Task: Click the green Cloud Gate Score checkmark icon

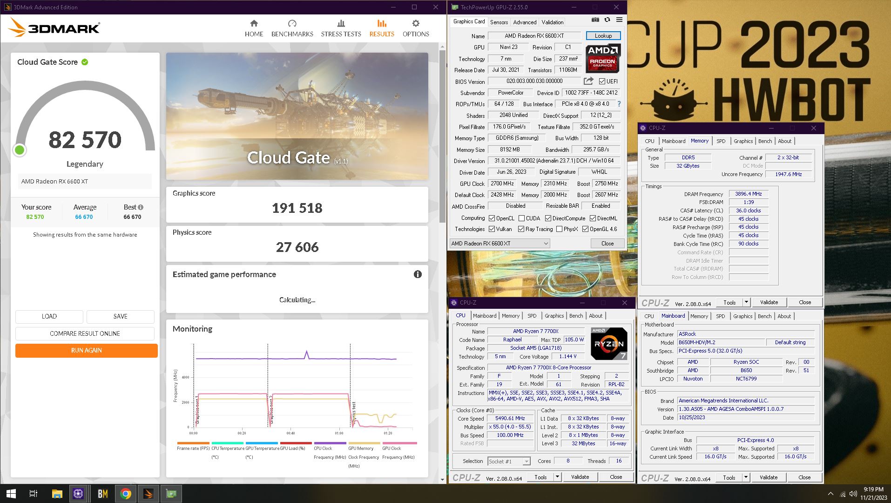Action: pyautogui.click(x=85, y=62)
